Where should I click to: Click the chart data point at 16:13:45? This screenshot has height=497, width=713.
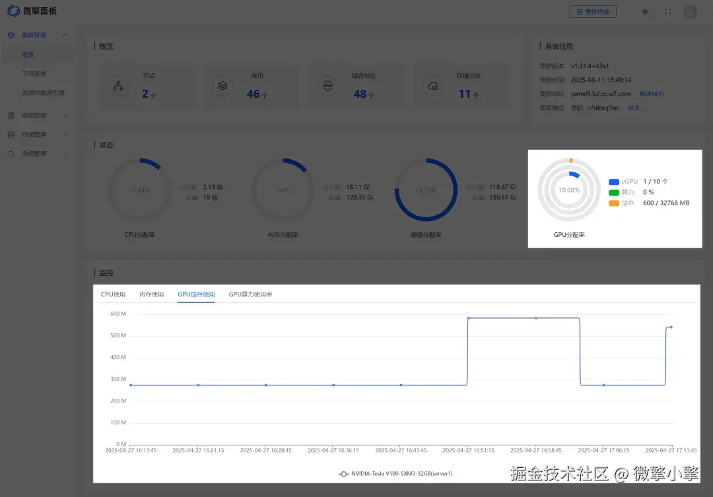(131, 385)
